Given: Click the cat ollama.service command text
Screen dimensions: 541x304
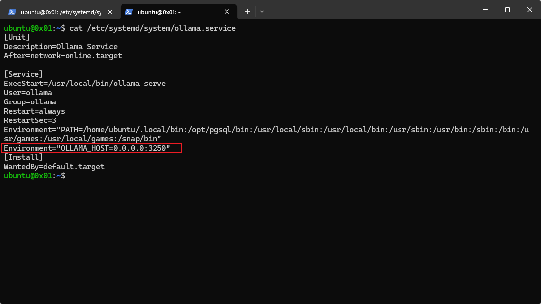Looking at the screenshot, I should (x=153, y=28).
